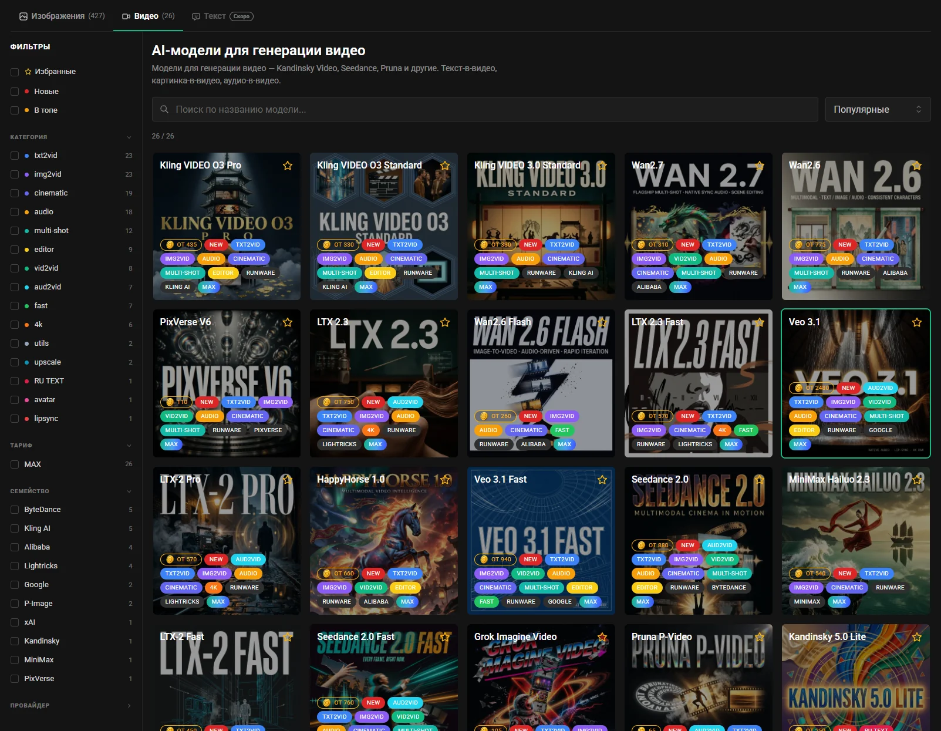Click the image icon in Изображения tab

point(23,16)
